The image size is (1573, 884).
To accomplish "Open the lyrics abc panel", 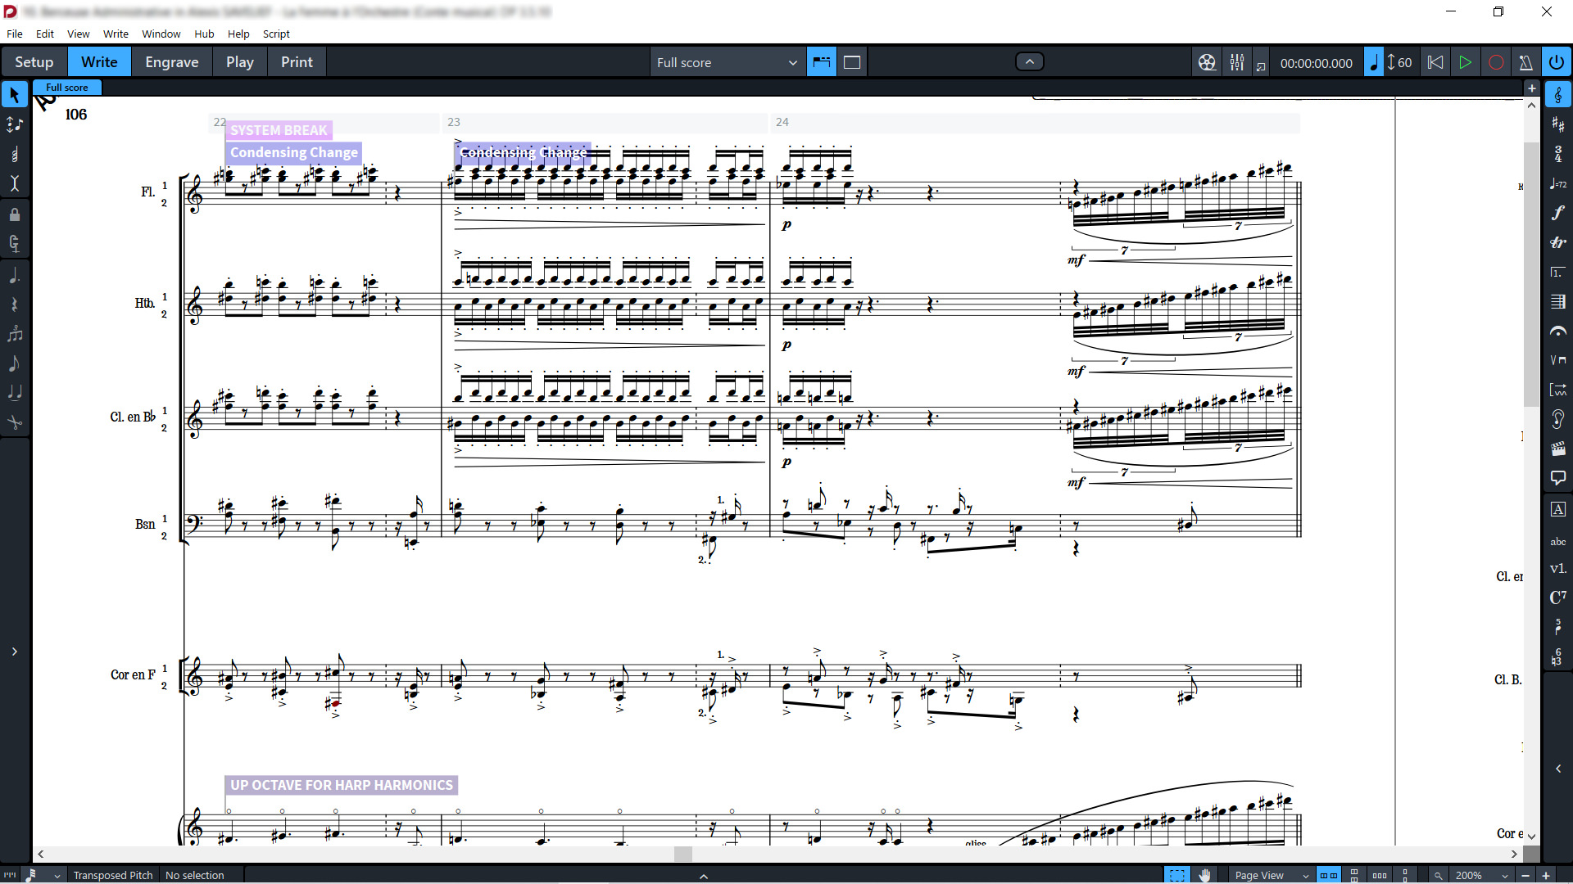I will click(1557, 540).
